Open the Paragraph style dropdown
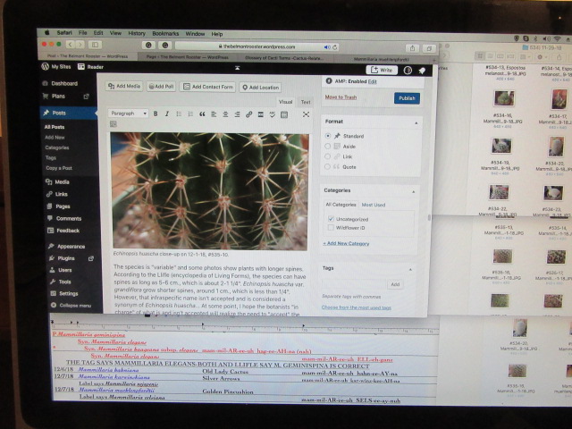Viewport: 572px width, 429px height. point(128,114)
